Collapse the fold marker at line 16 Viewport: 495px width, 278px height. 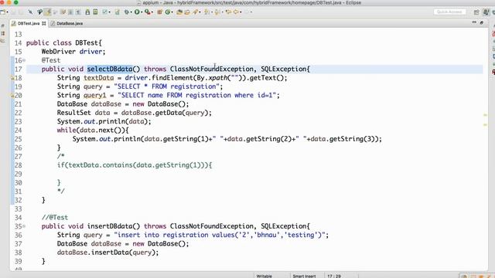point(24,60)
